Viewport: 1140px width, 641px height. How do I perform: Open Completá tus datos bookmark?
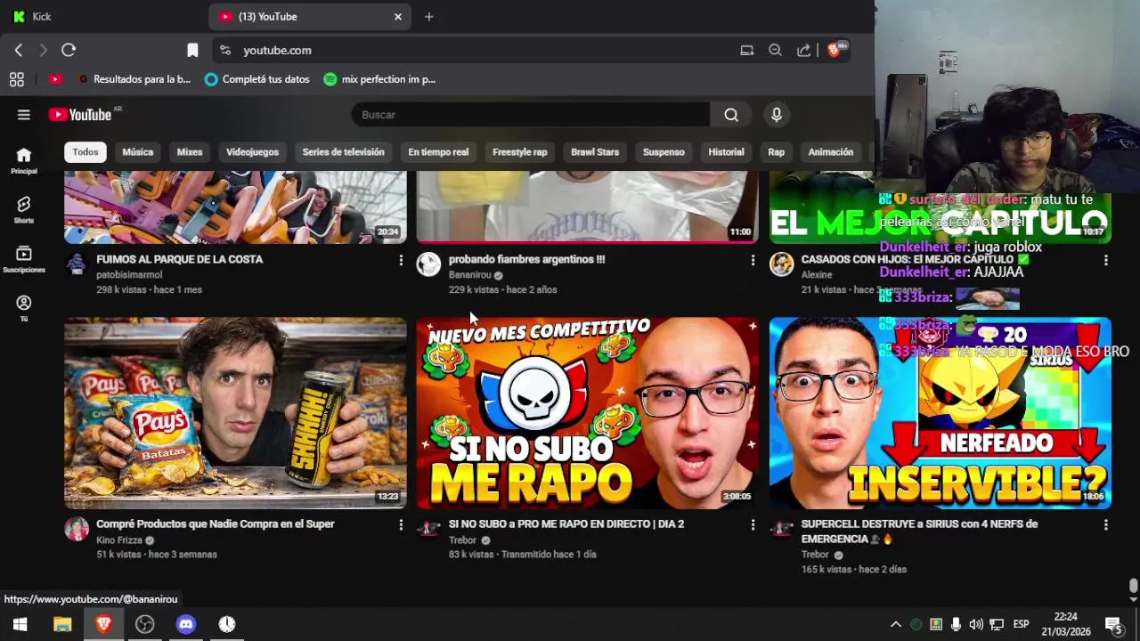(256, 79)
